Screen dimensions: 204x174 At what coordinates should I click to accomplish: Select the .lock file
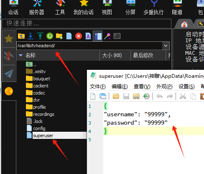coord(35,121)
